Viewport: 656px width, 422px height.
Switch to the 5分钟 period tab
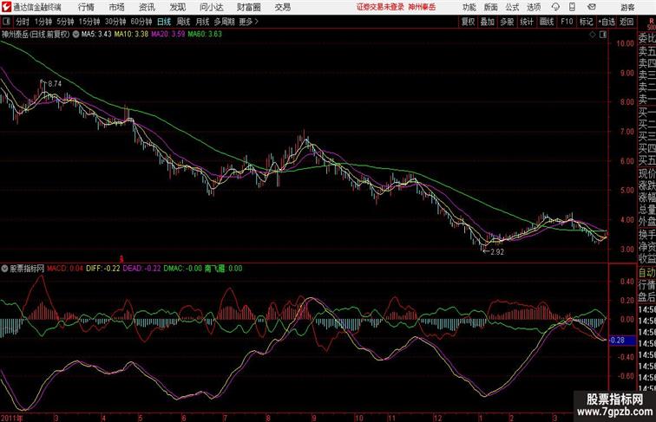[x=65, y=22]
